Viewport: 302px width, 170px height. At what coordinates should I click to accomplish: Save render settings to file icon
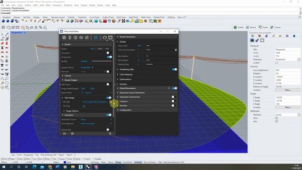72,133
